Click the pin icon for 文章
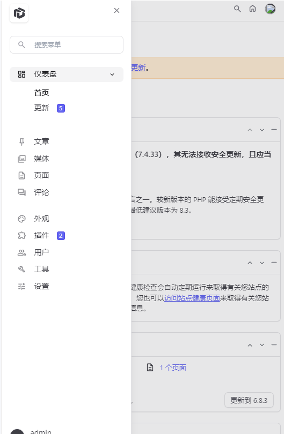Viewport: 284px width, 434px height. click(21, 141)
